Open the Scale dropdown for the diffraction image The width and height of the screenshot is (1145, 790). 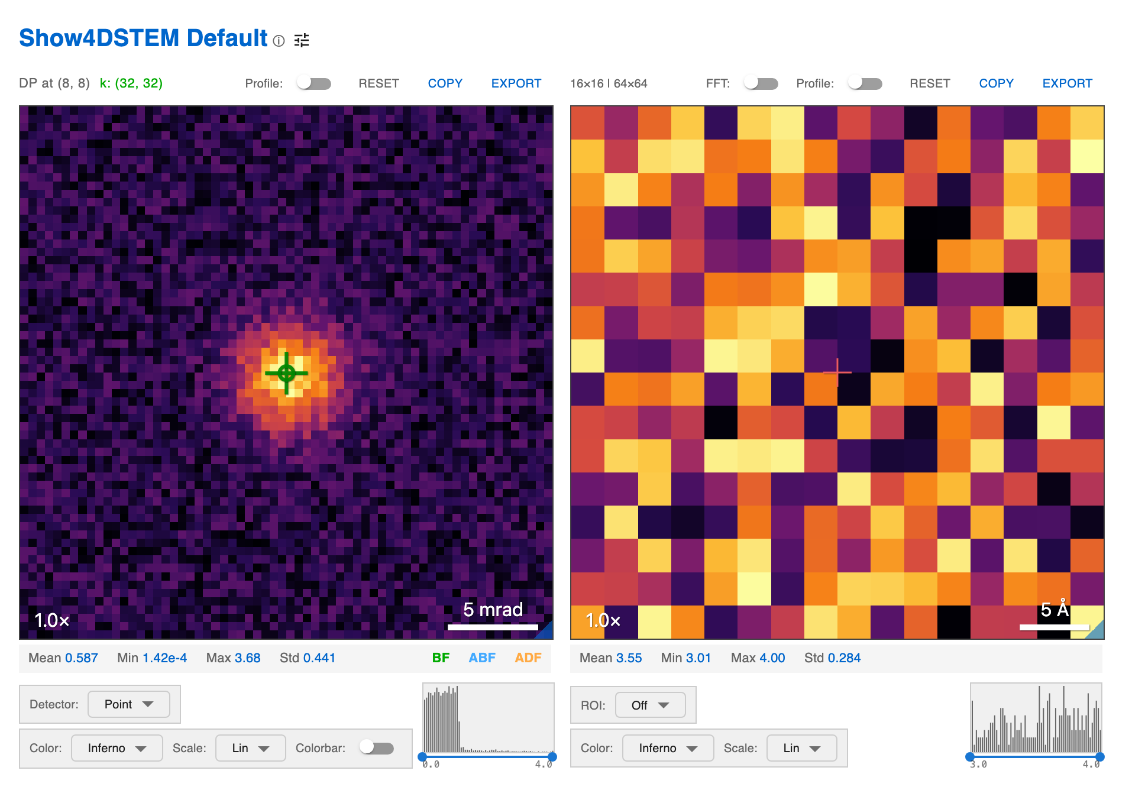(250, 748)
